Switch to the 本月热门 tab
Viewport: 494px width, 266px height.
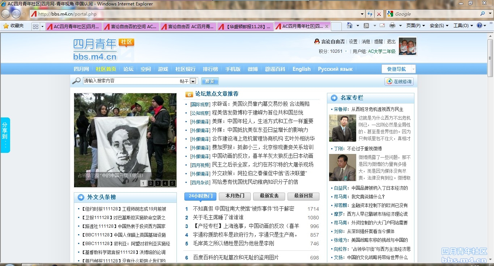click(x=235, y=196)
